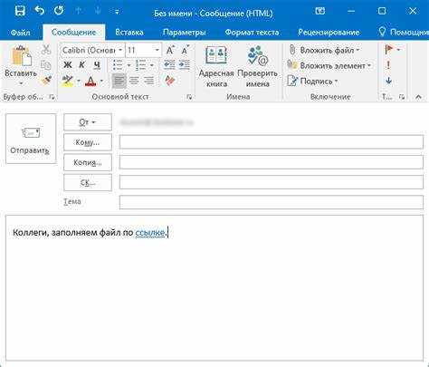Clear all formatting with the eraser icon
The width and height of the screenshot is (429, 367).
(x=170, y=81)
